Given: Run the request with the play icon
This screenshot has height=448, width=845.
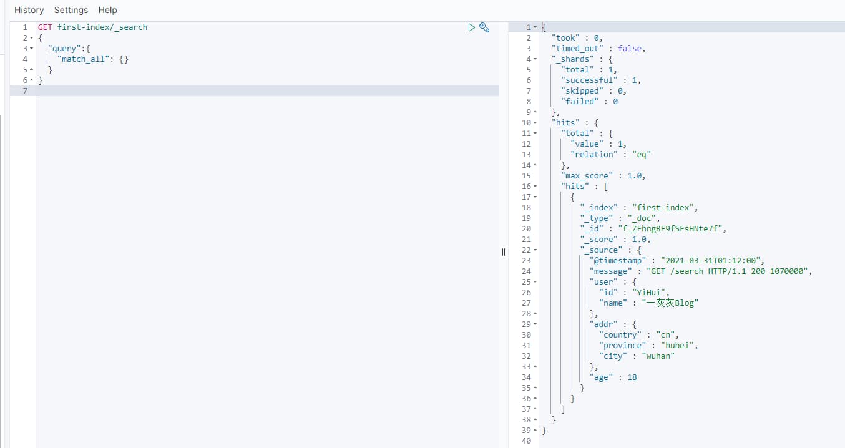Looking at the screenshot, I should (472, 27).
